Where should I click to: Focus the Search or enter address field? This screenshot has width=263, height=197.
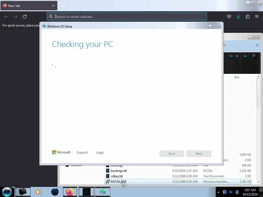click(x=127, y=17)
